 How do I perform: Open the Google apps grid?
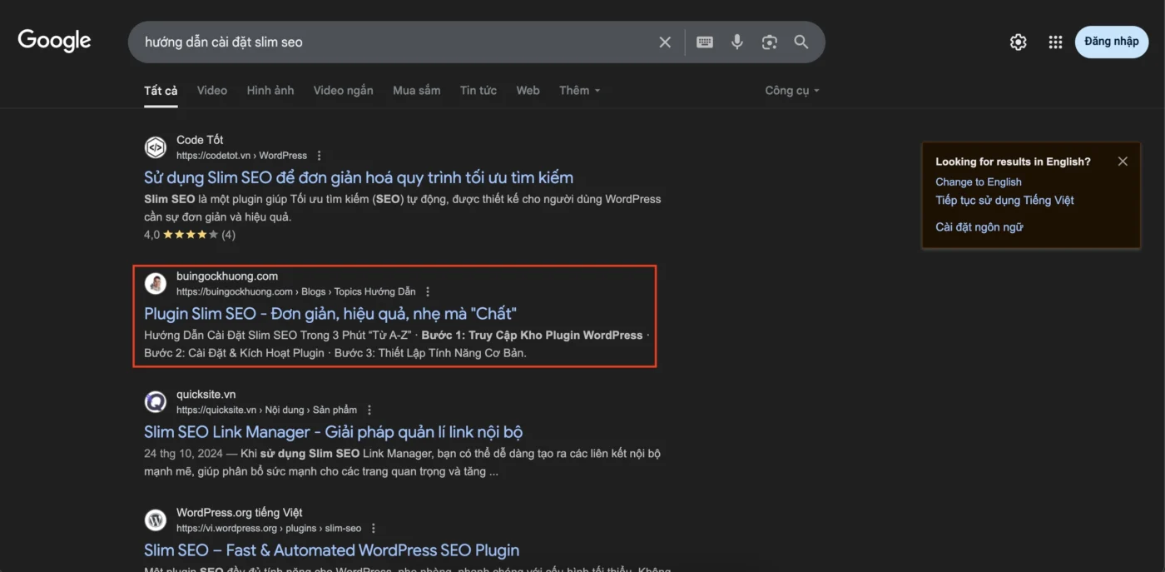[x=1055, y=42]
